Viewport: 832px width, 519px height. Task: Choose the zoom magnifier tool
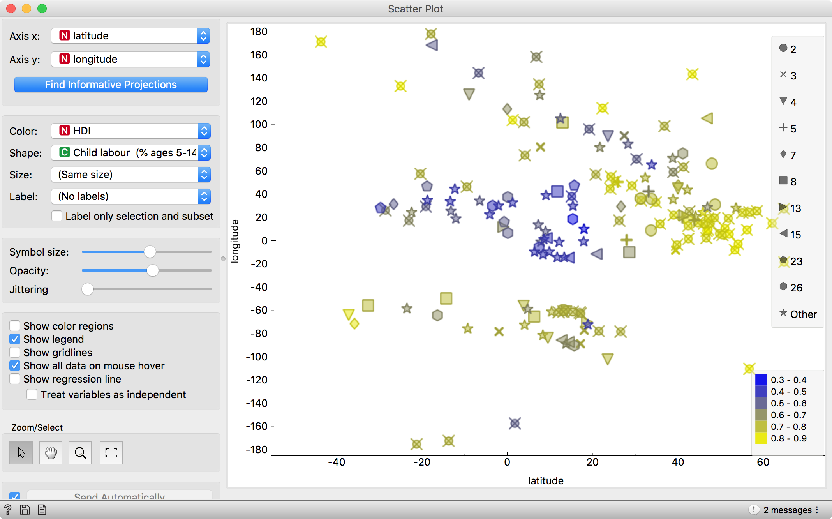80,452
